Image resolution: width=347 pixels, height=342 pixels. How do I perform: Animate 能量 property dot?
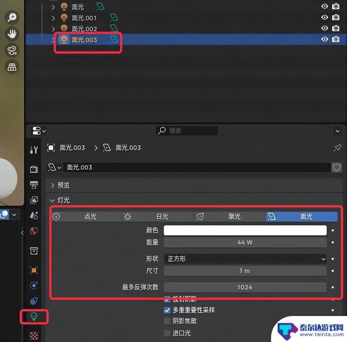(332, 242)
